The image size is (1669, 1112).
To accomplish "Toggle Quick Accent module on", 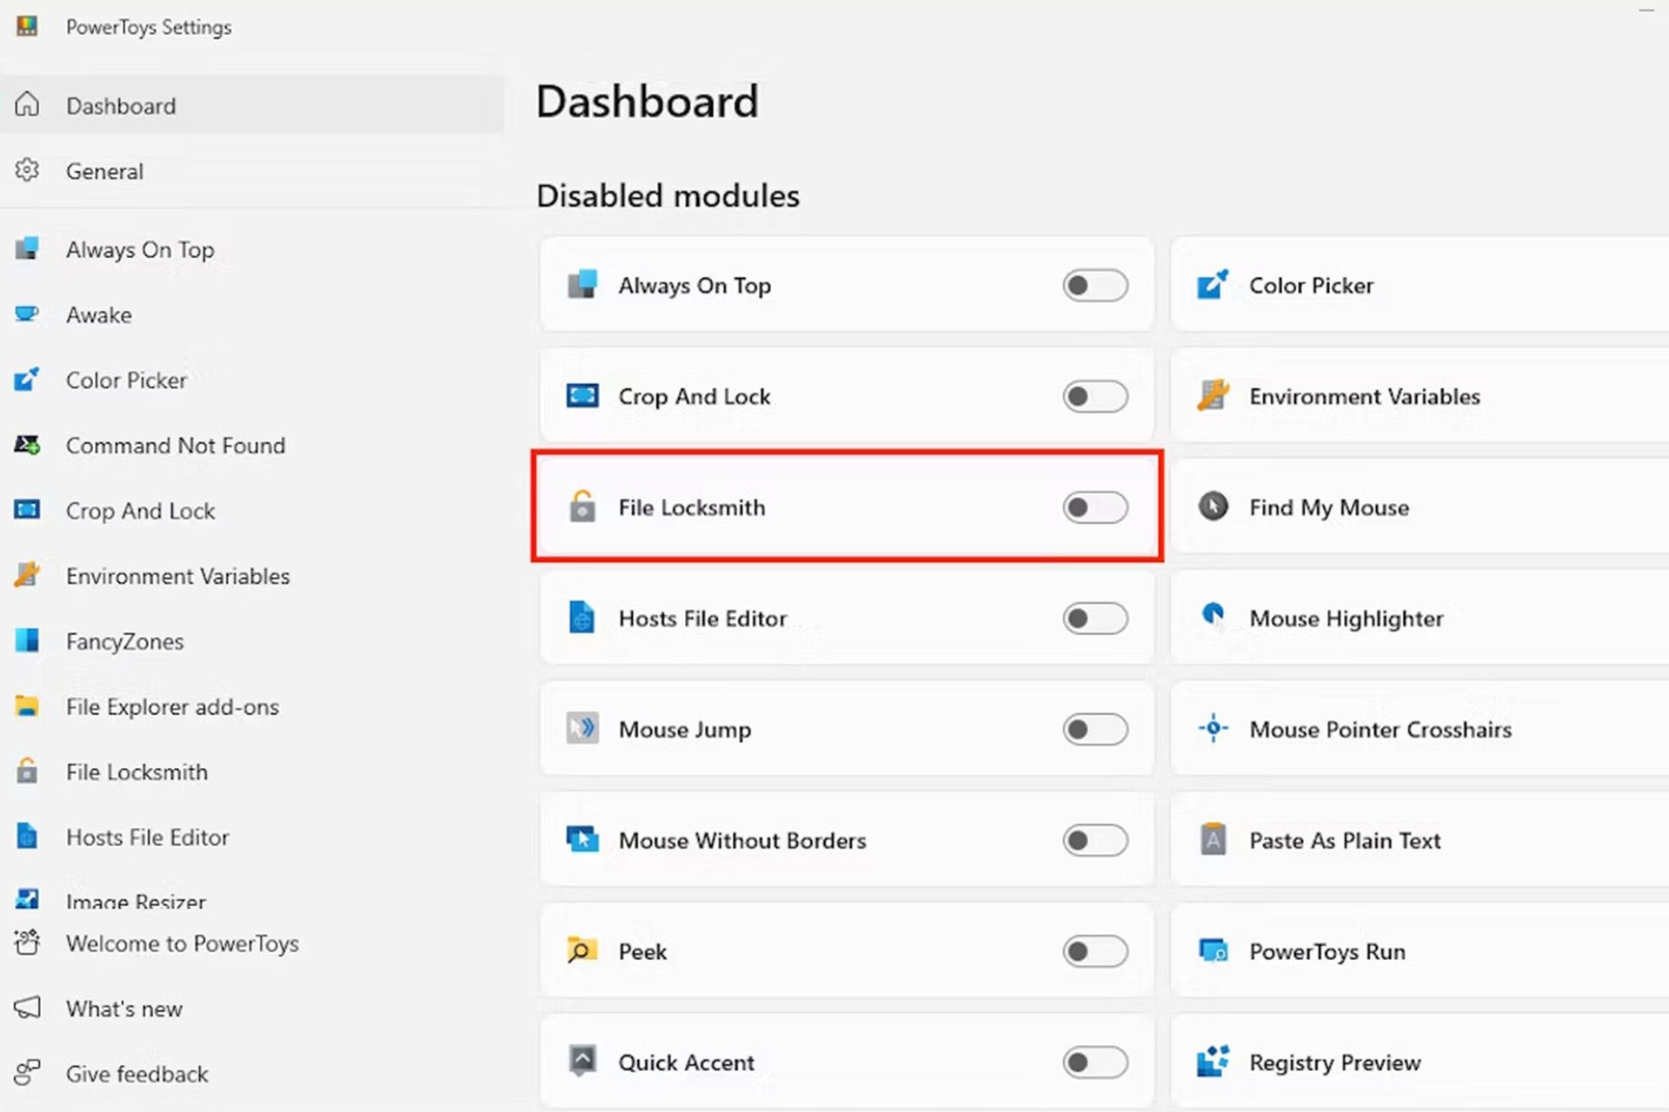I will (1094, 1062).
